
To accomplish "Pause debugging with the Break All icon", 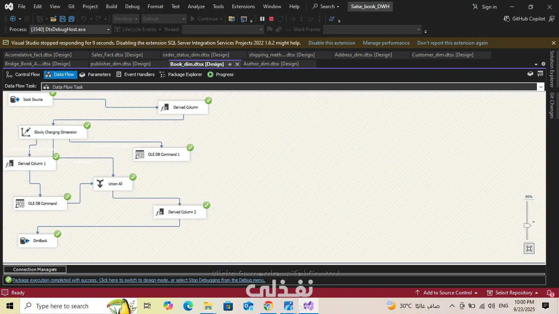I will pyautogui.click(x=262, y=19).
